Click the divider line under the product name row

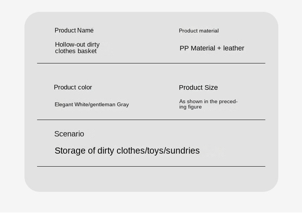click(x=151, y=63)
